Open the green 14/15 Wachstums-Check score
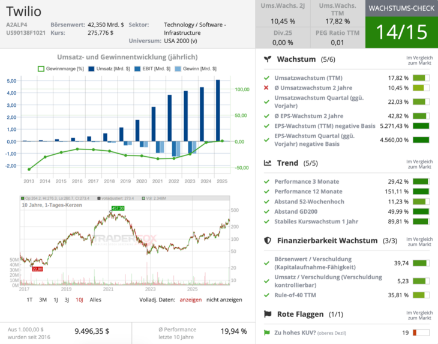The image size is (438, 344). pyautogui.click(x=401, y=32)
